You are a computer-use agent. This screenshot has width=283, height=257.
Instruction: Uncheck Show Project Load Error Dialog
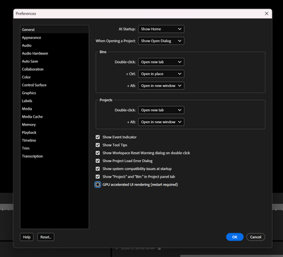click(x=98, y=161)
